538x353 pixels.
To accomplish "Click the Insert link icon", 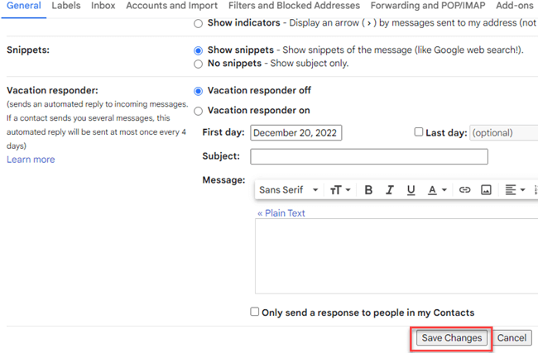I will point(464,190).
